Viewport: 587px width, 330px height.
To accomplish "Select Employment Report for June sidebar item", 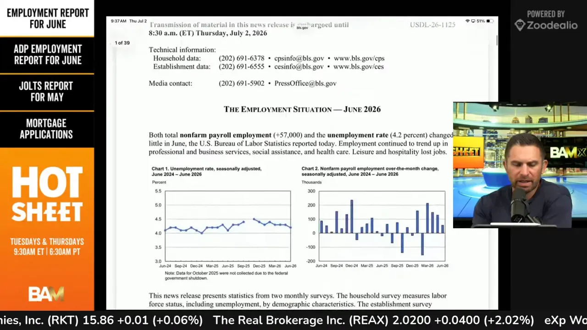I will [48, 18].
